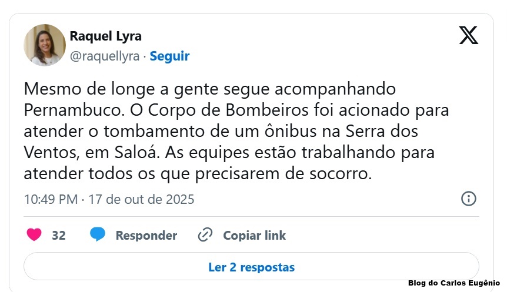Click the 10:49 PM time
This screenshot has width=507, height=292.
point(51,199)
